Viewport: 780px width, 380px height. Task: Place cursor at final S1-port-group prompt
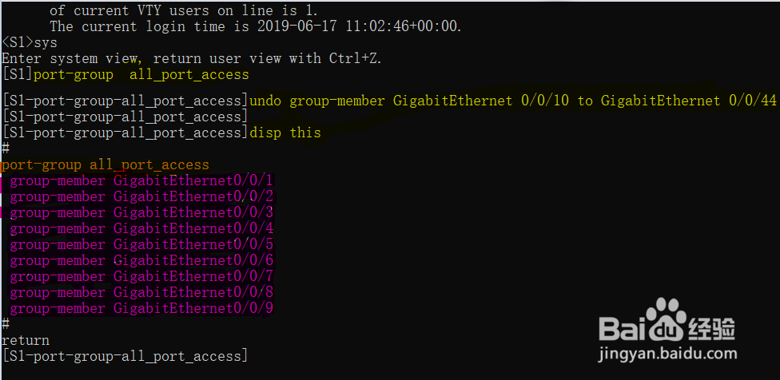pyautogui.click(x=125, y=356)
